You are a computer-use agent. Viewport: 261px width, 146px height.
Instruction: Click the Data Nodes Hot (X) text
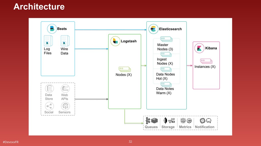point(165,77)
